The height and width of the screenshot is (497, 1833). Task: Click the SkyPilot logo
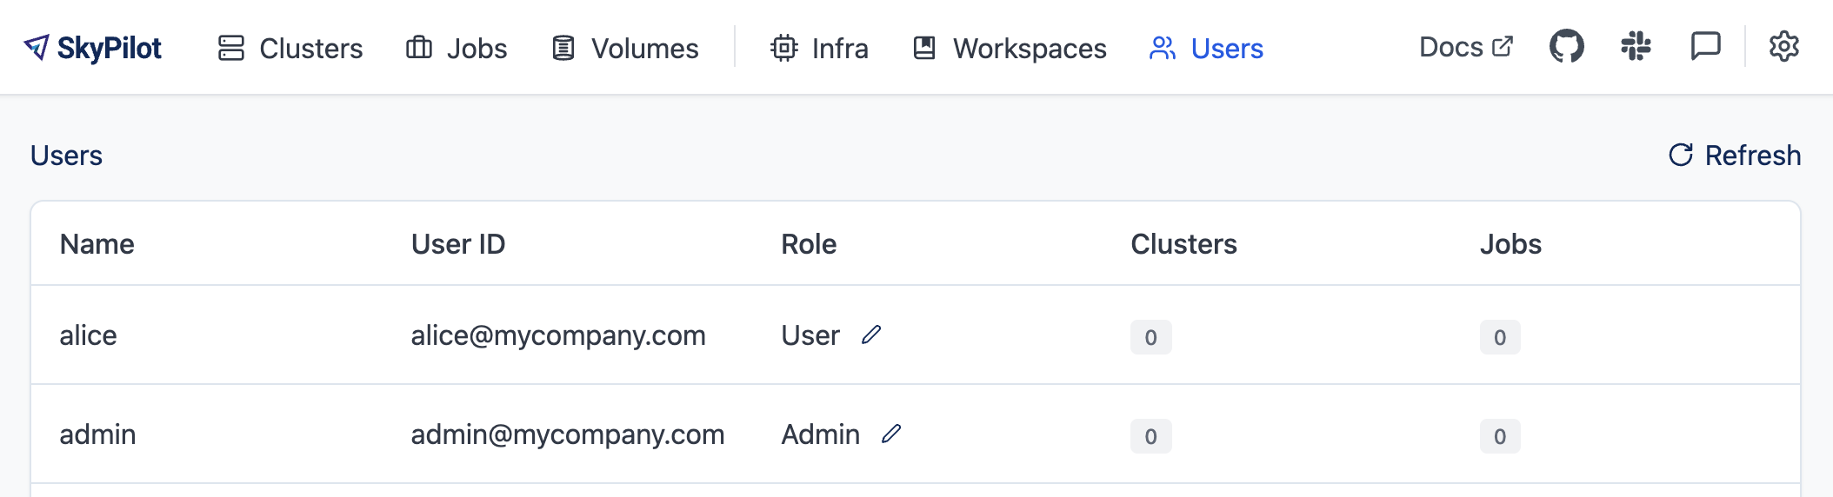click(x=92, y=48)
